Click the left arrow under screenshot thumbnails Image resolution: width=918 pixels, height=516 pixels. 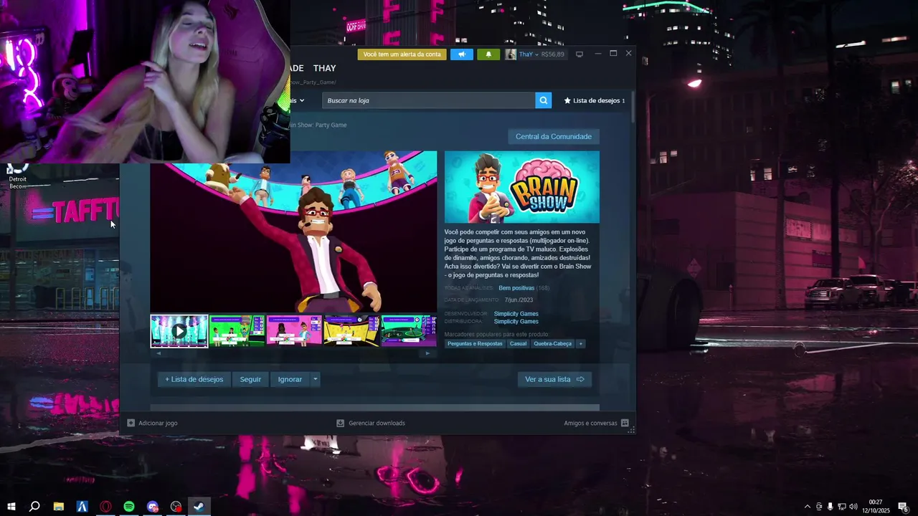pyautogui.click(x=158, y=353)
